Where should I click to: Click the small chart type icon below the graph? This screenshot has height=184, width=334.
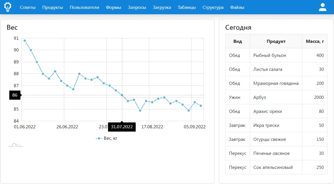(x=16, y=145)
